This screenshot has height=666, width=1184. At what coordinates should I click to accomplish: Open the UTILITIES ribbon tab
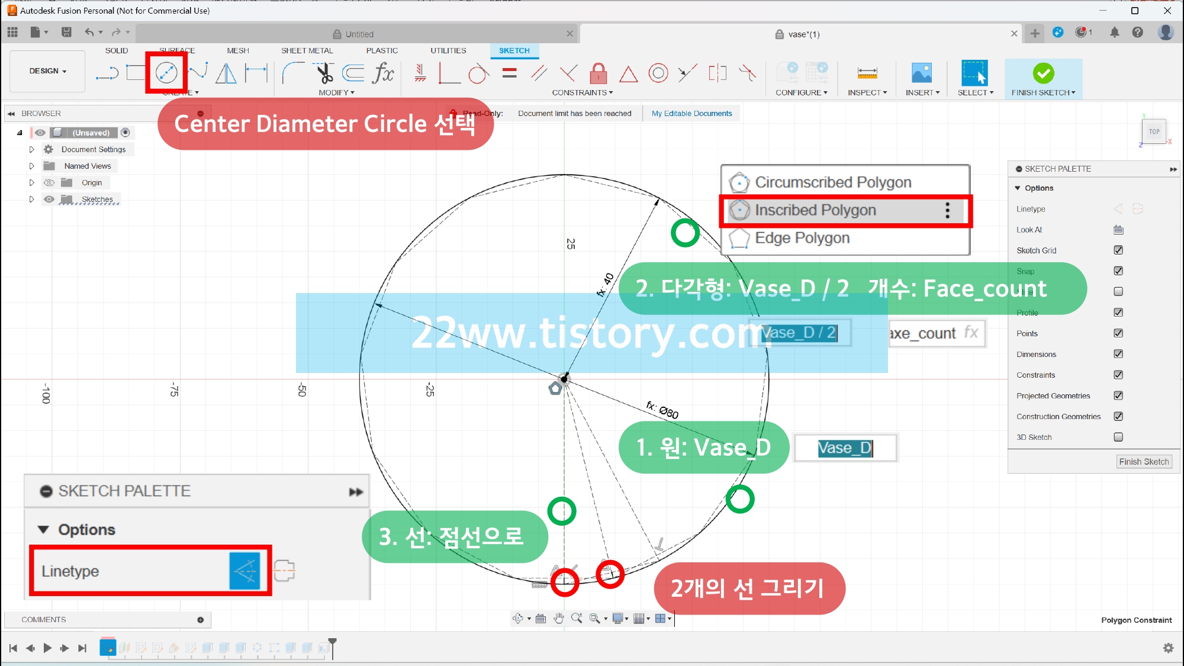coord(448,51)
